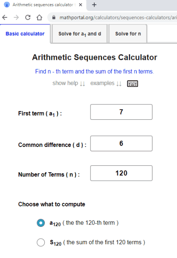The image size is (177, 258).
Task: Open the virtual keyboard icon
Action: click(x=133, y=84)
